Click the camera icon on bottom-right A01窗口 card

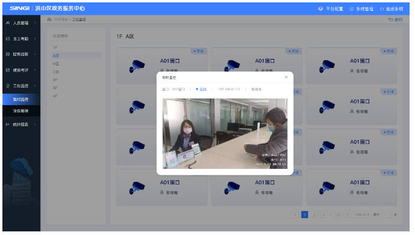[327, 188]
